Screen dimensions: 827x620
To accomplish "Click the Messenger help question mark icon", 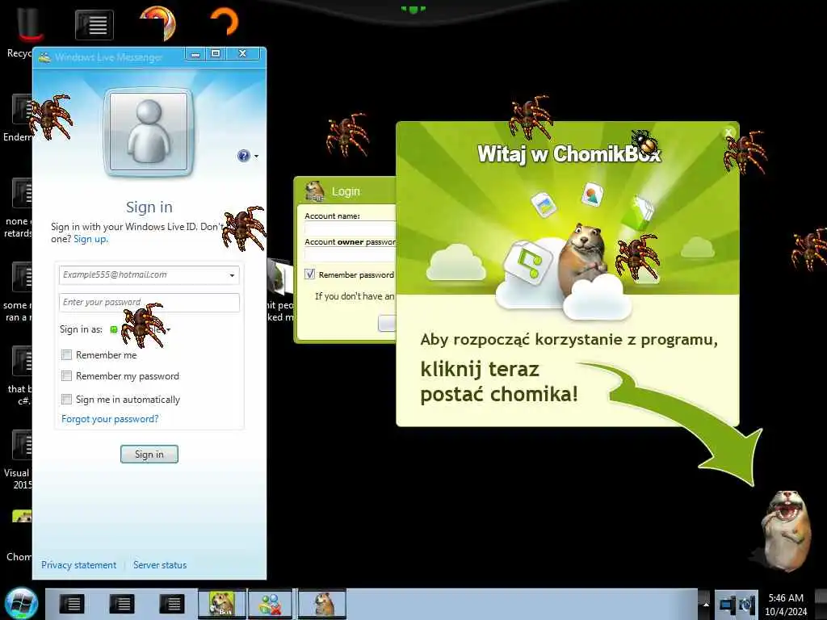I will pos(243,156).
